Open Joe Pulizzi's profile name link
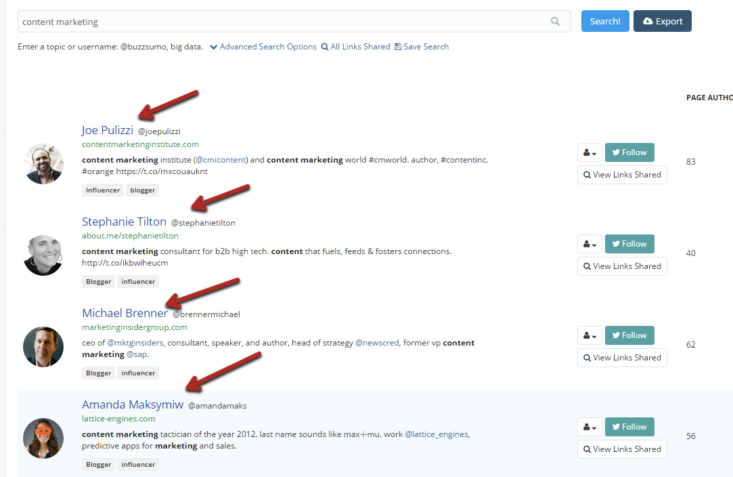The image size is (733, 477). 108,130
